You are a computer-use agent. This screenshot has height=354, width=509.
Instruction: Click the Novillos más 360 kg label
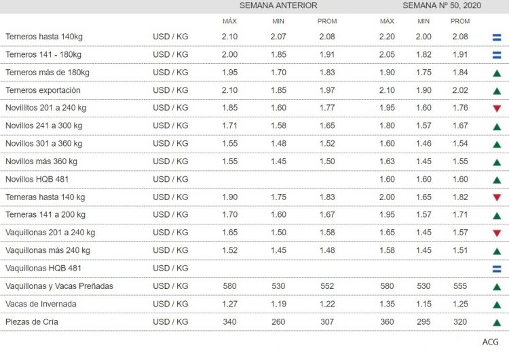41,161
